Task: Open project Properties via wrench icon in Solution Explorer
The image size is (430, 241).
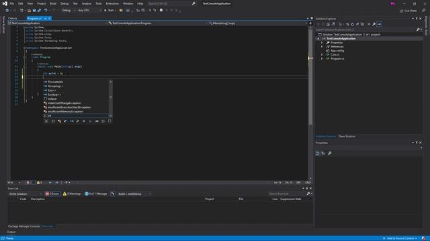Action: coord(374,24)
